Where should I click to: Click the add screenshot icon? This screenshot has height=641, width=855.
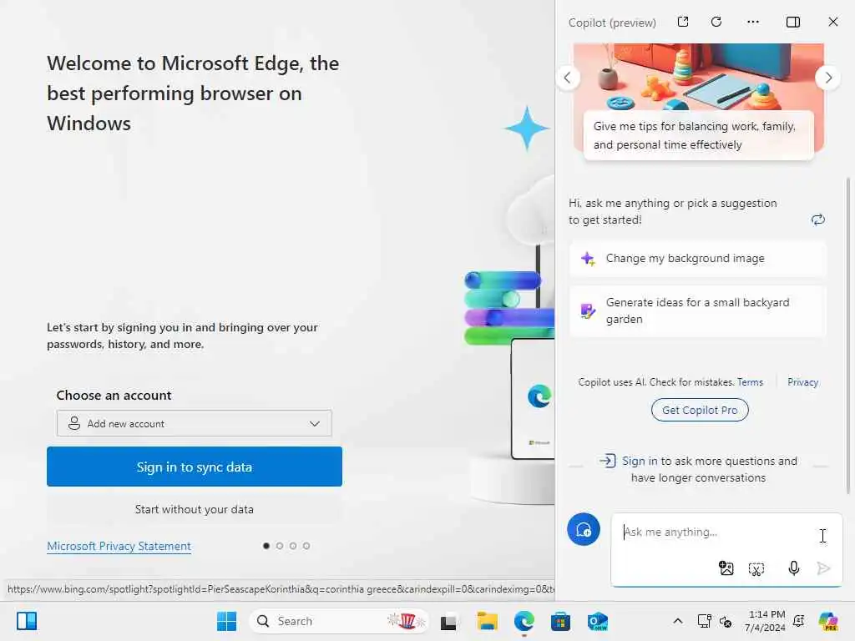pyautogui.click(x=756, y=569)
